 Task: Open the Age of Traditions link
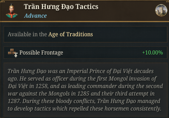tap(70, 34)
